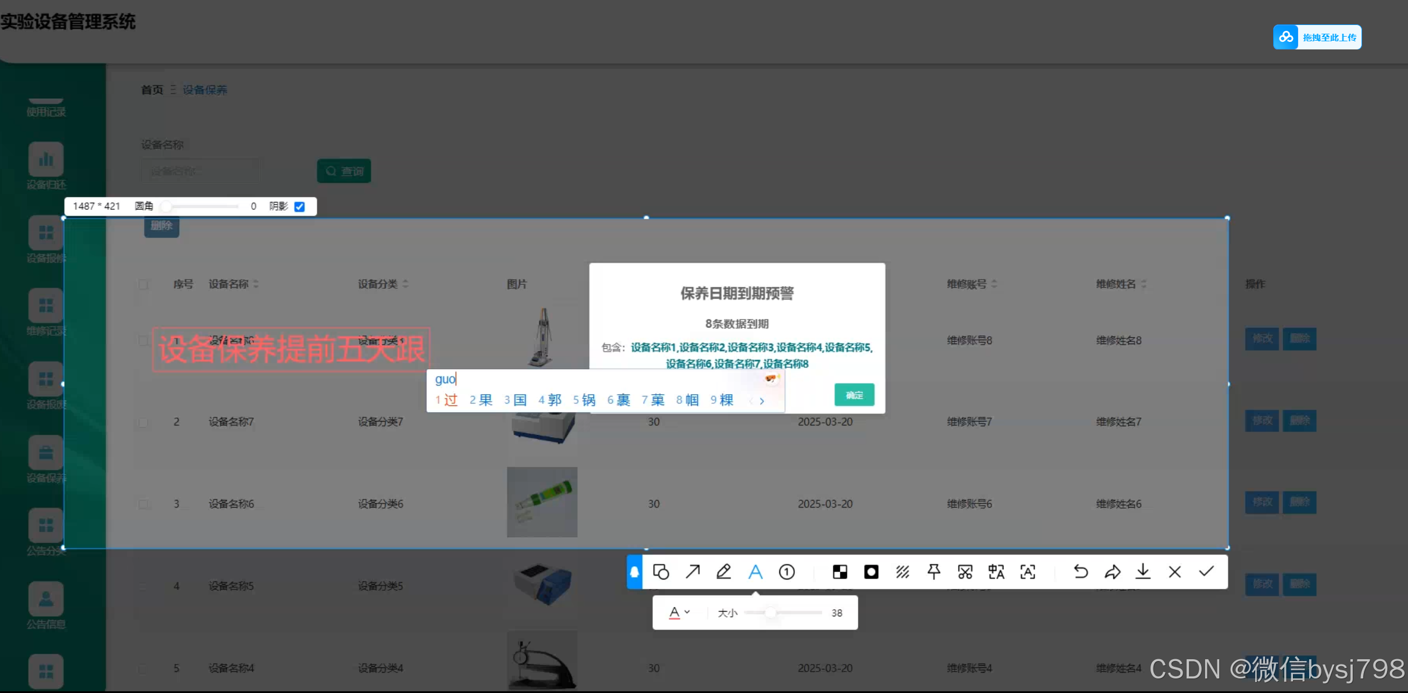Sort by 维修账号 column arrows
Image resolution: width=1408 pixels, height=693 pixels.
pyautogui.click(x=994, y=284)
